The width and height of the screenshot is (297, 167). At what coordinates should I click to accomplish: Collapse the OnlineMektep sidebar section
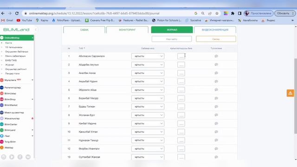32,38
